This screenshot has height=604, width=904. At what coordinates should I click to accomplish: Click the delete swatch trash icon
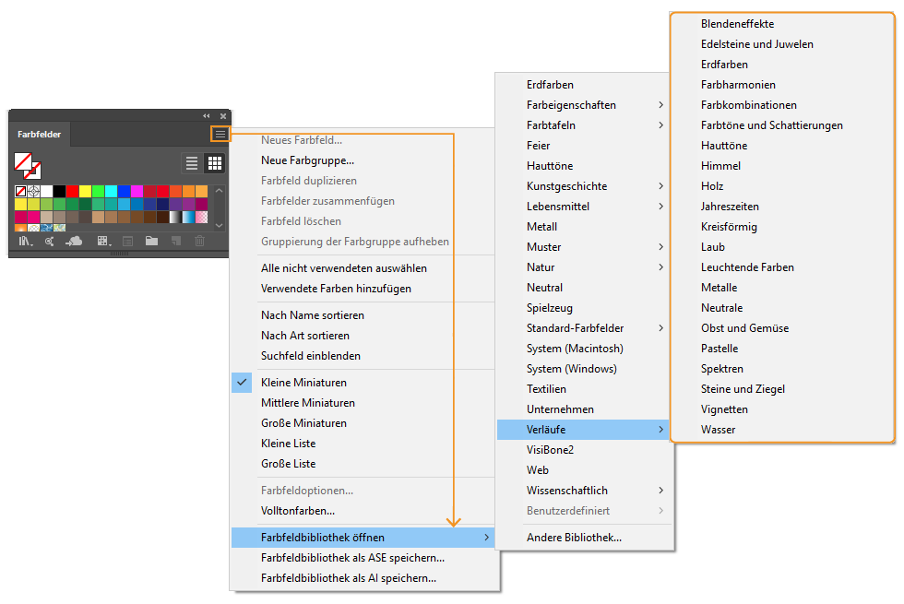[199, 241]
